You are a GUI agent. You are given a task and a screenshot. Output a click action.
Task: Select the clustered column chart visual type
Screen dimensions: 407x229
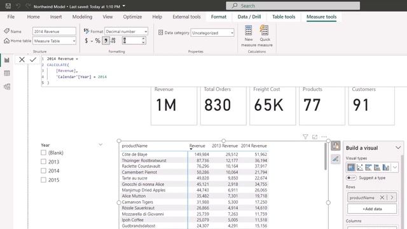click(386, 167)
